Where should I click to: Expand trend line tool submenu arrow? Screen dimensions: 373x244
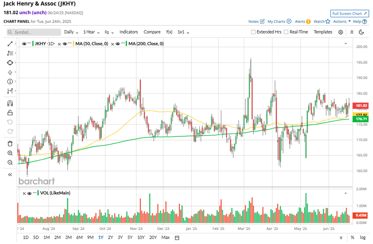click(x=15, y=44)
